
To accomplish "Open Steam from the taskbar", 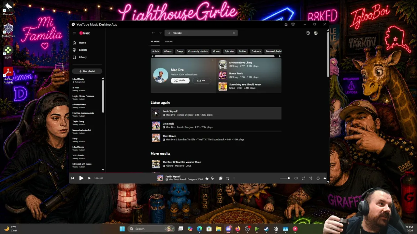I will tap(266, 229).
